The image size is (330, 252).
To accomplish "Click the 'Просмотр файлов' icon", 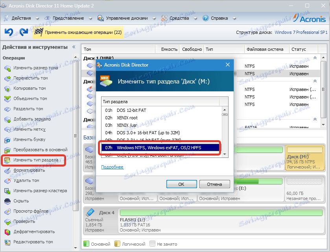I will [7, 211].
